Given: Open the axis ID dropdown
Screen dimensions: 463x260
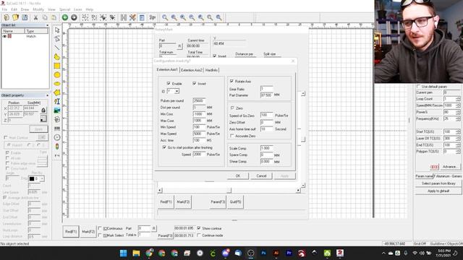Looking at the screenshot, I should (177, 92).
